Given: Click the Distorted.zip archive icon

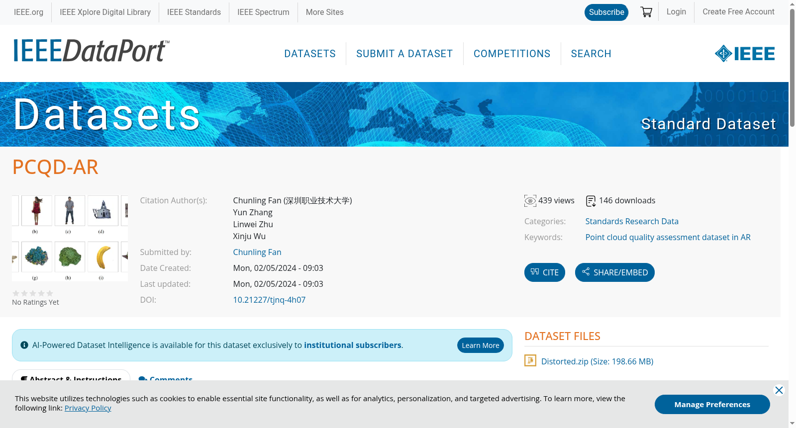Looking at the screenshot, I should [530, 360].
